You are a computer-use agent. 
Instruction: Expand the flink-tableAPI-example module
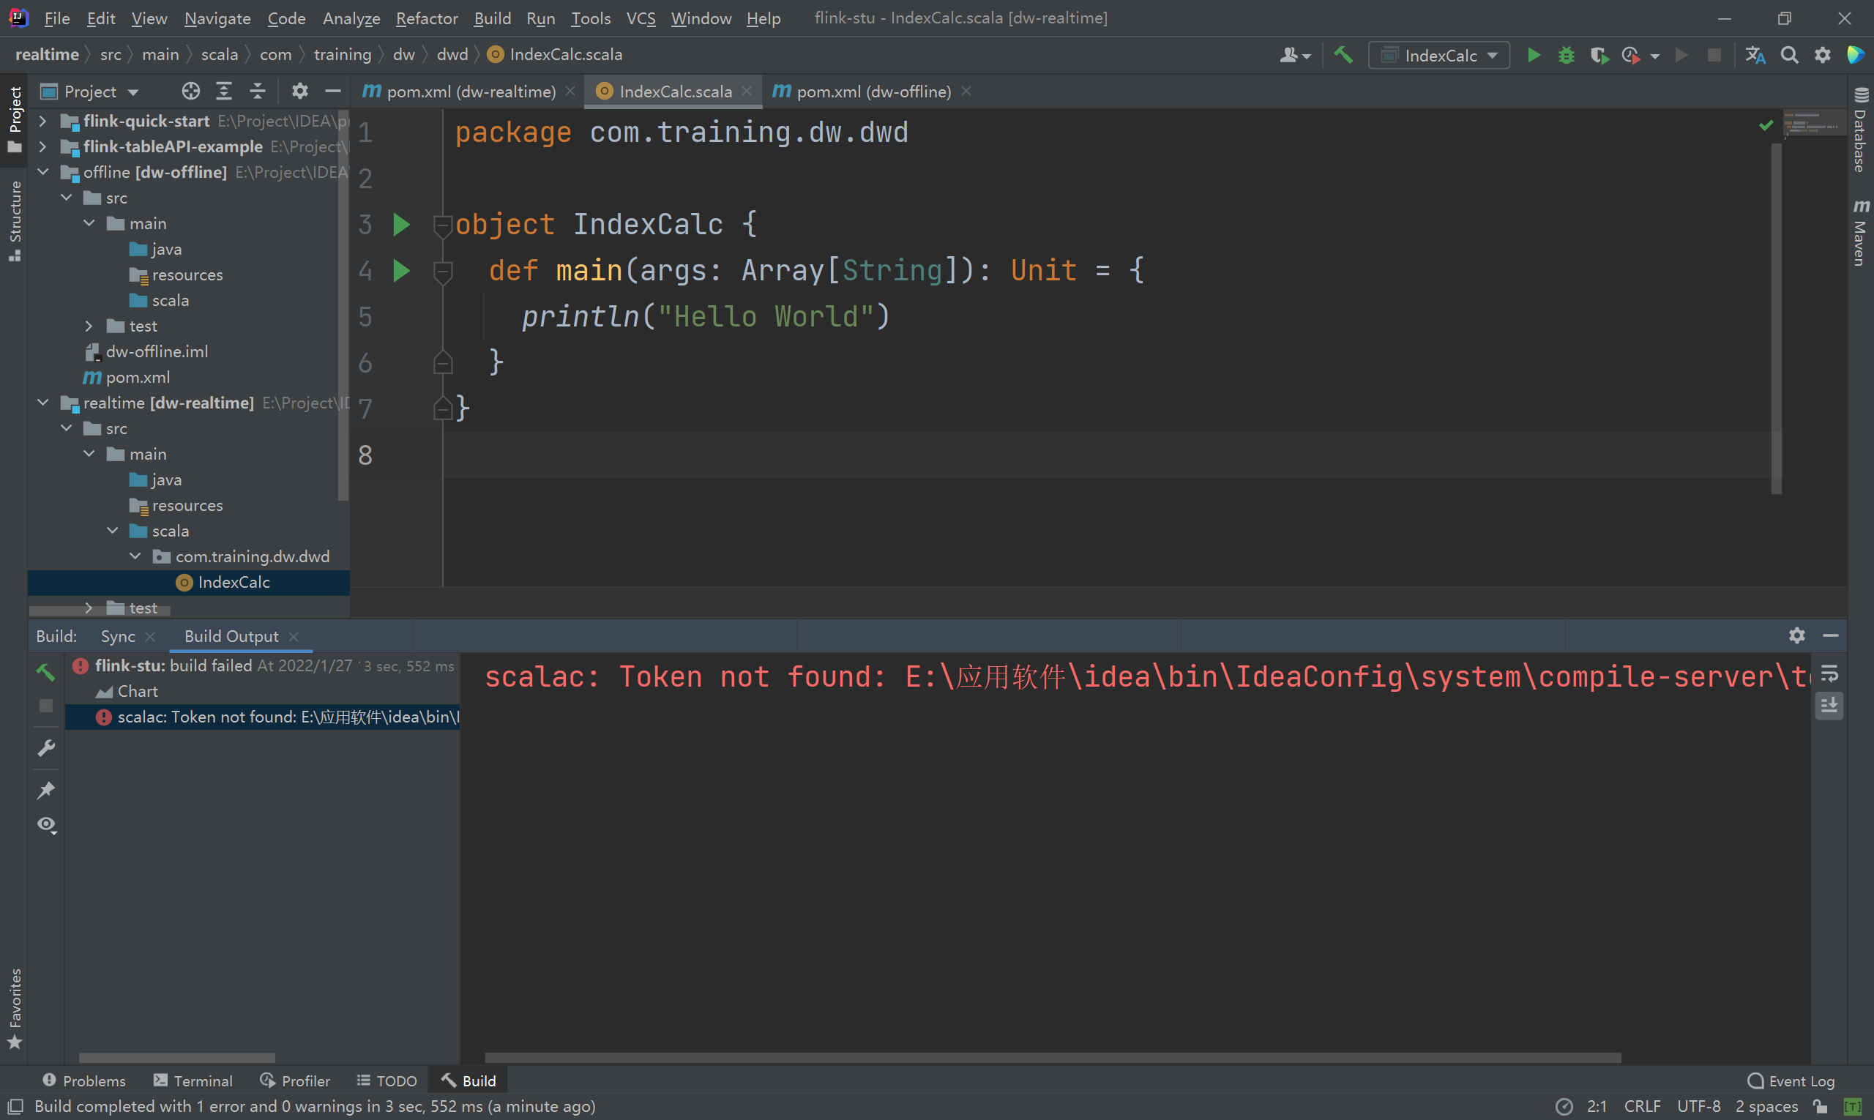[43, 146]
